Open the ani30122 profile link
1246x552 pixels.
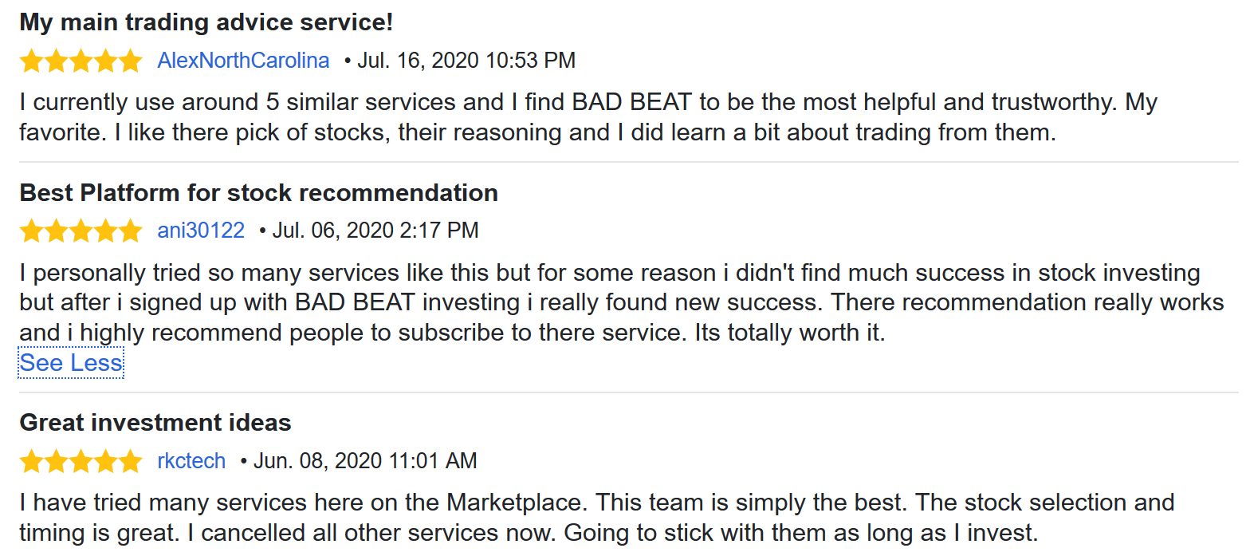click(x=201, y=231)
